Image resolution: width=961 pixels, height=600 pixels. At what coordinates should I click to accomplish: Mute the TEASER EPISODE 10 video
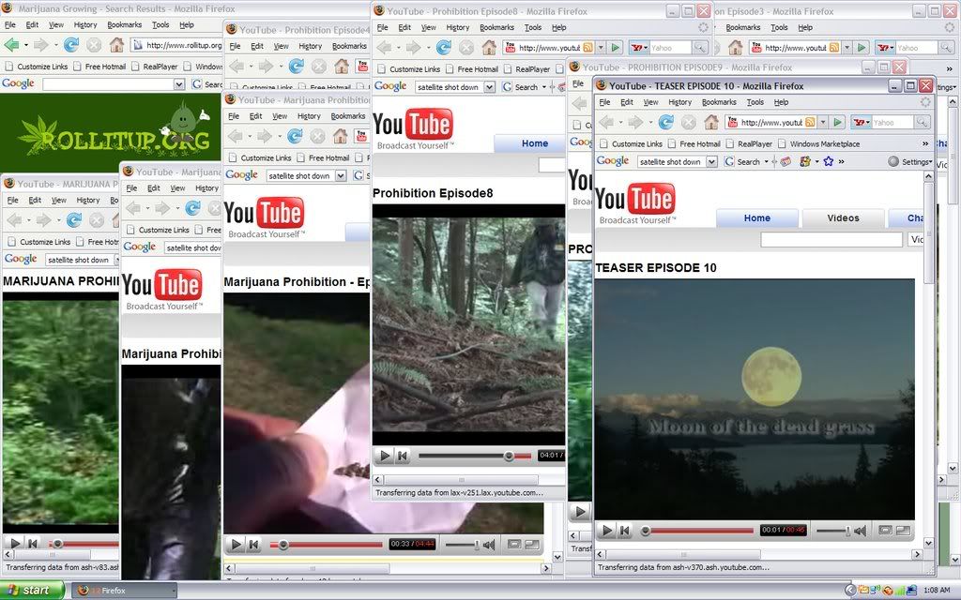point(861,531)
